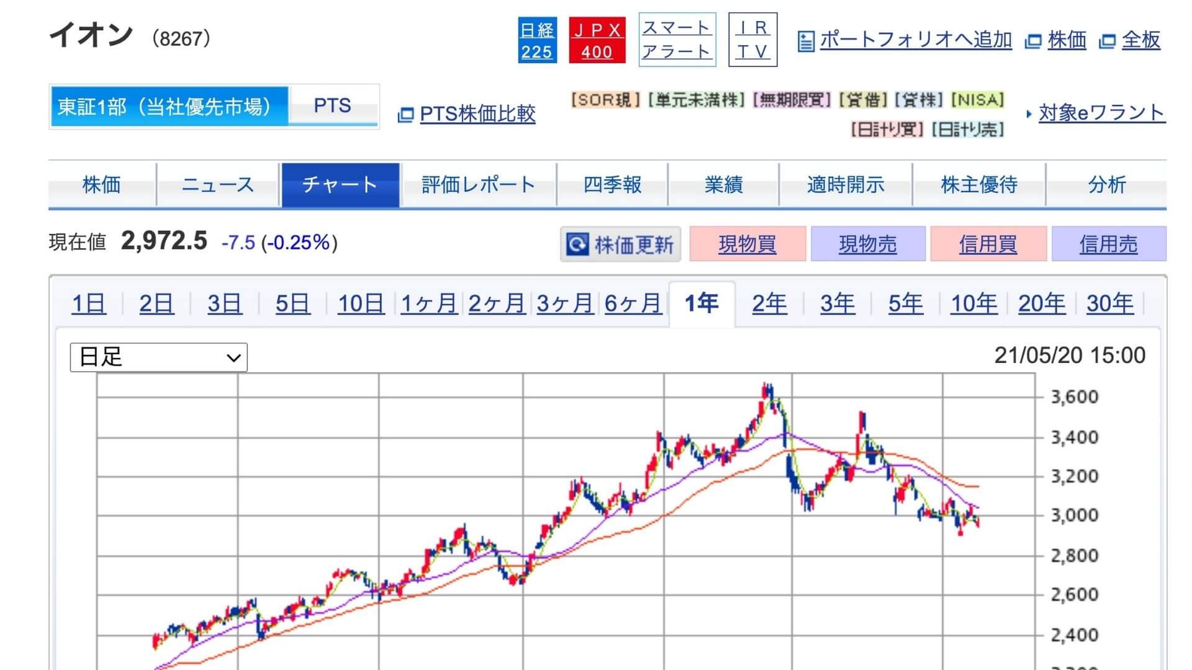Set chart period to 2年

click(769, 303)
